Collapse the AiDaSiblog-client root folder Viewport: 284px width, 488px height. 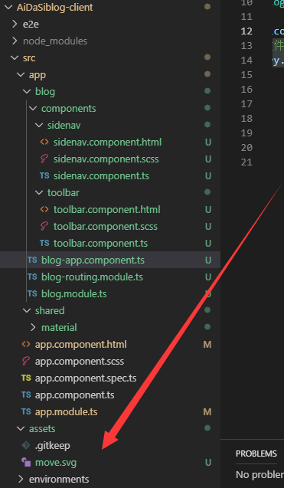pyautogui.click(x=8, y=8)
